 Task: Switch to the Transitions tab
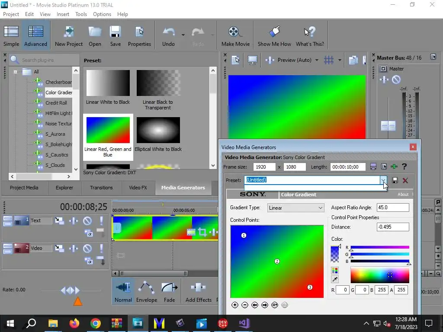(101, 188)
